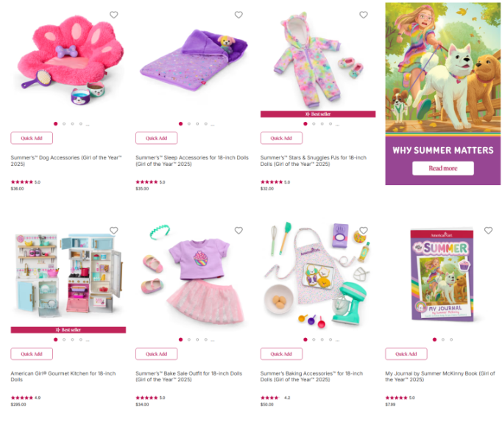Add Gourmet Kitchen to wishlist heart
Image resolution: width=502 pixels, height=421 pixels.
click(113, 230)
